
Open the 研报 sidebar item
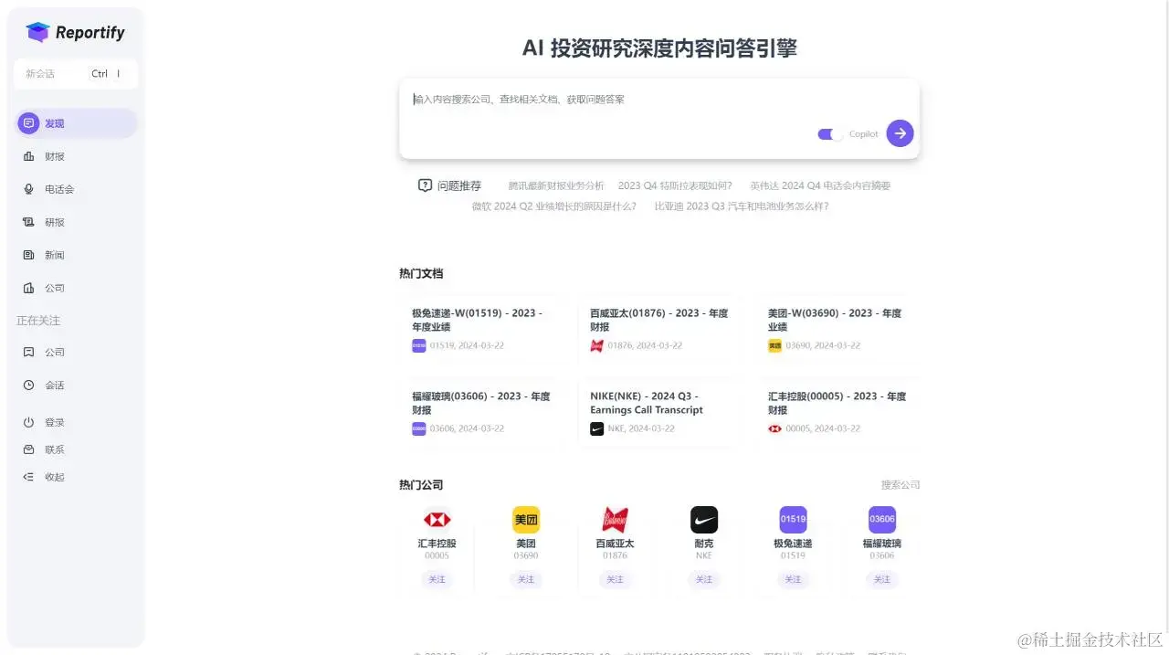tap(76, 222)
